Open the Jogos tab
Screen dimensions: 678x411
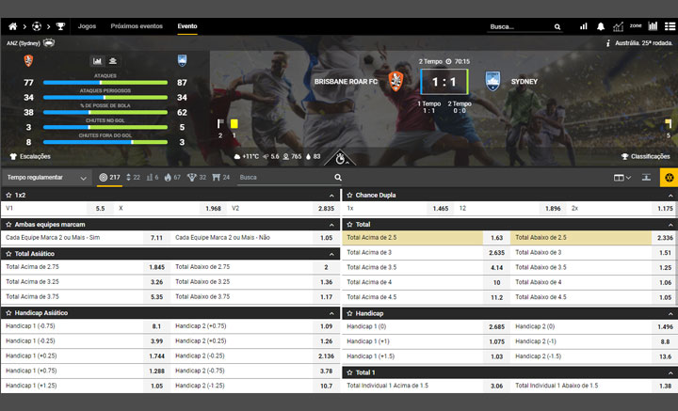(87, 26)
